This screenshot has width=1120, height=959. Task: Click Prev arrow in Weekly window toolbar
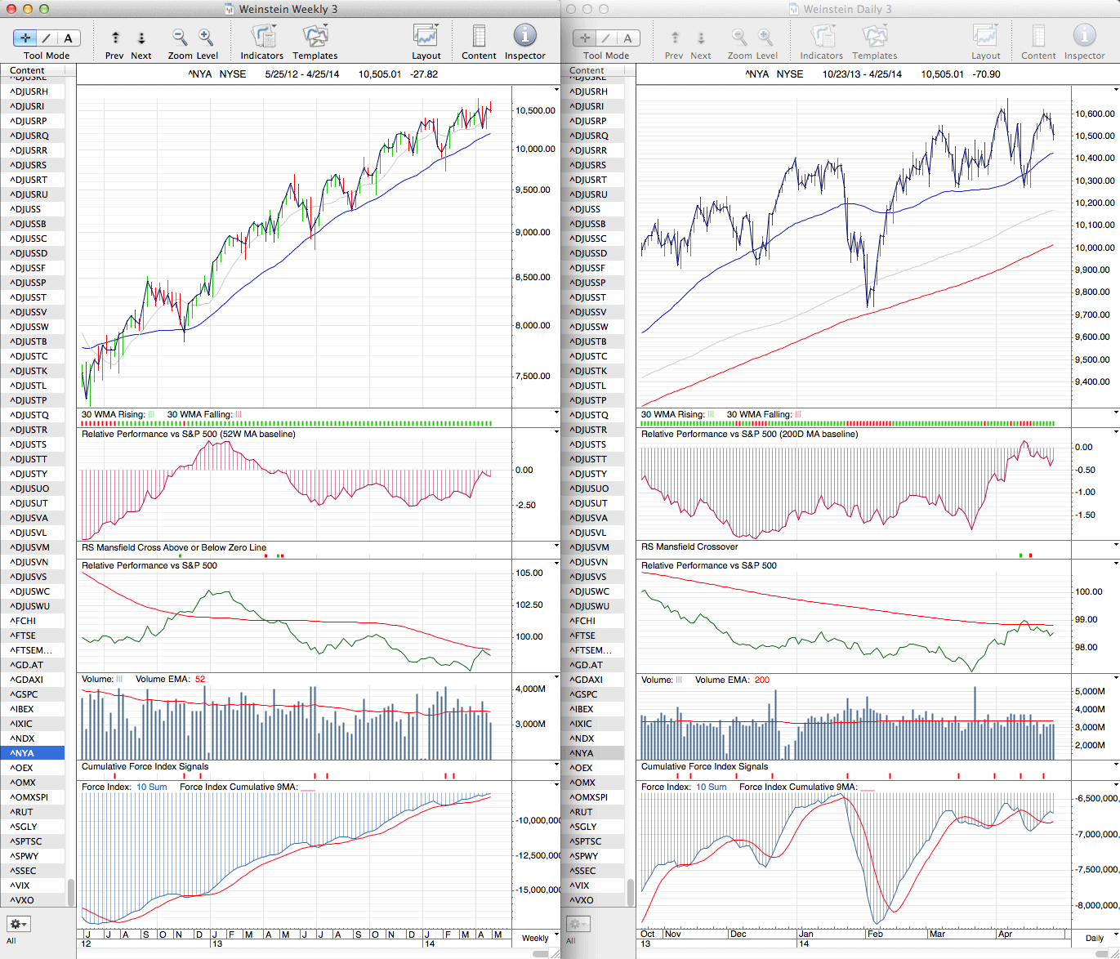[115, 38]
